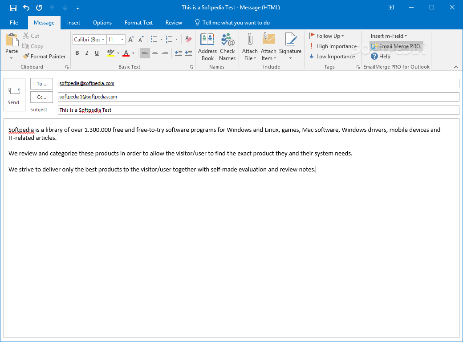Viewport: 463px width, 342px height.
Task: Save the message with the floppy disk icon
Action: tap(13, 8)
